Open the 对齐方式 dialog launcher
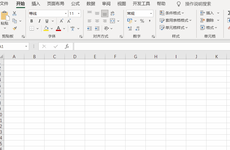This screenshot has height=150, width=230. coord(121,37)
